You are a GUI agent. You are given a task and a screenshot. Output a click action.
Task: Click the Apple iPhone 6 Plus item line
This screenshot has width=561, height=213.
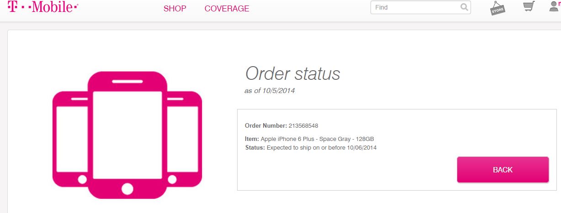tap(310, 139)
